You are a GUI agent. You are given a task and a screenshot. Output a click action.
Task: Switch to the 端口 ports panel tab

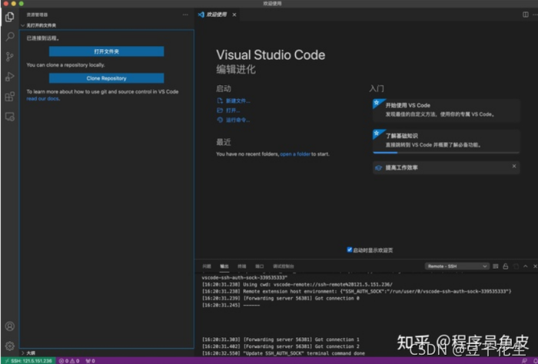[x=260, y=266]
